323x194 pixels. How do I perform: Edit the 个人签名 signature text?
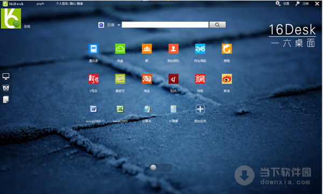point(69,4)
